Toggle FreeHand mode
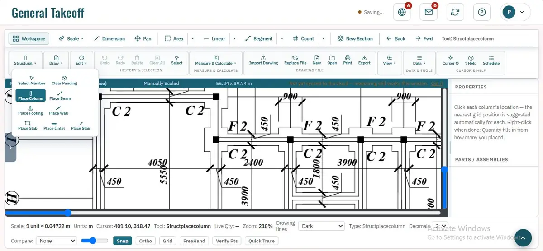543x251 pixels. (194, 241)
